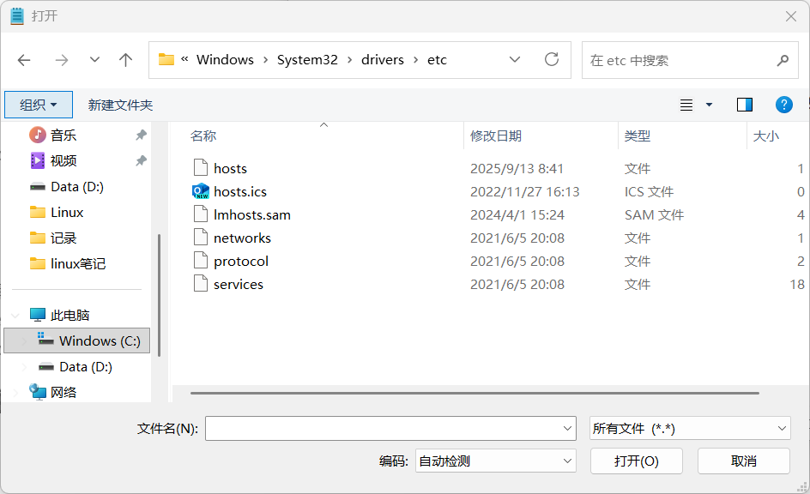Image resolution: width=810 pixels, height=494 pixels.
Task: Focus the search etc input box
Action: pos(690,60)
